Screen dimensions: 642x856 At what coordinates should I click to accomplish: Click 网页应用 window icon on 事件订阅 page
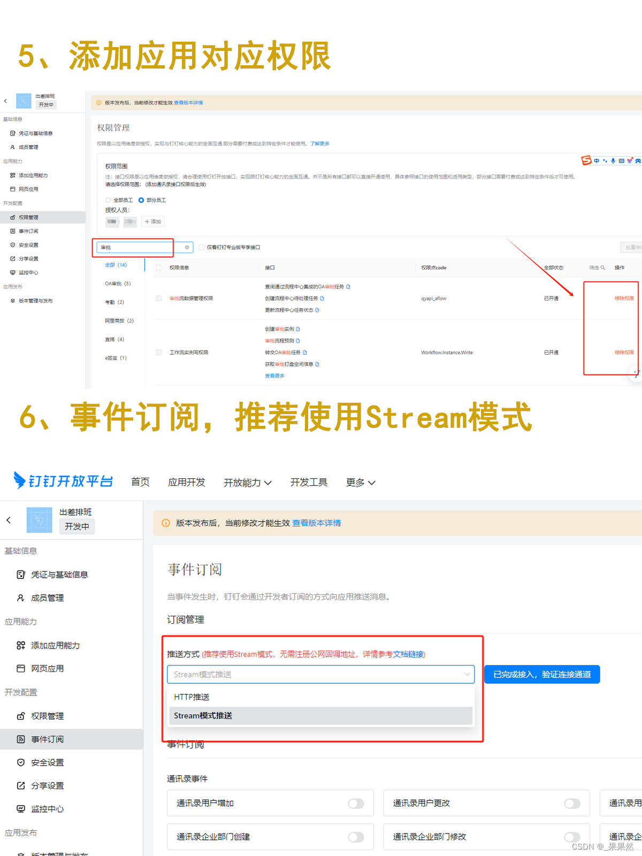click(21, 668)
